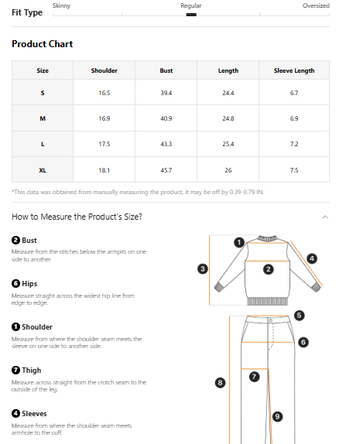The width and height of the screenshot is (339, 444).
Task: Click the Sleeve Length column header
Action: pos(294,70)
